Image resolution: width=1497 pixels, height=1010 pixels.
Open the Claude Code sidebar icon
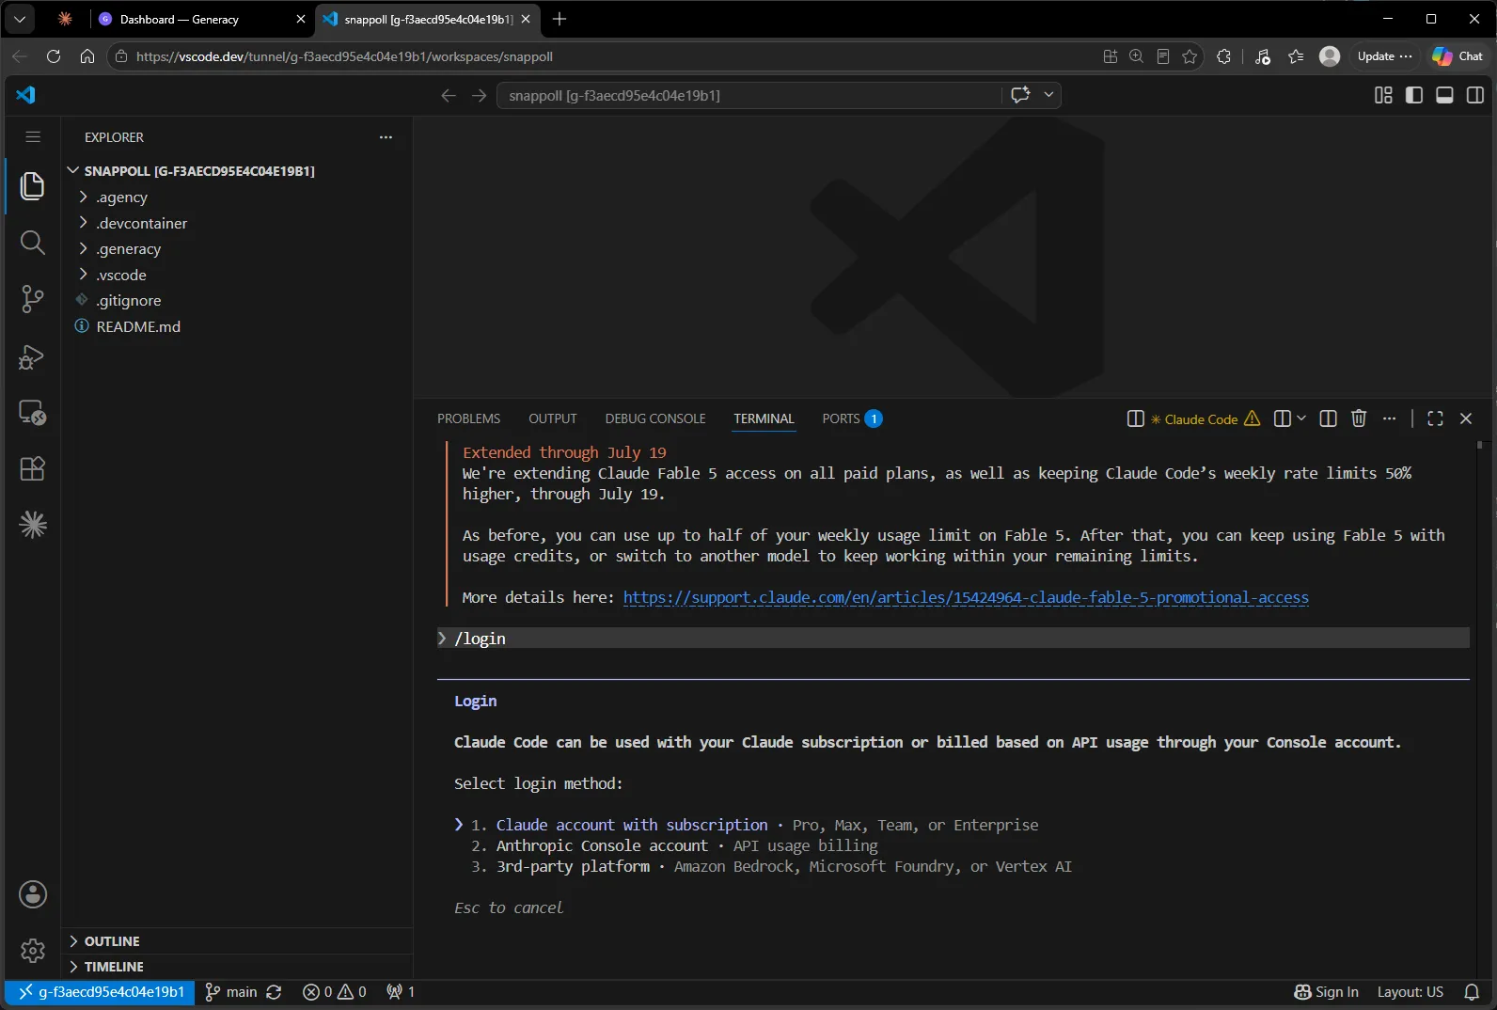tap(33, 525)
